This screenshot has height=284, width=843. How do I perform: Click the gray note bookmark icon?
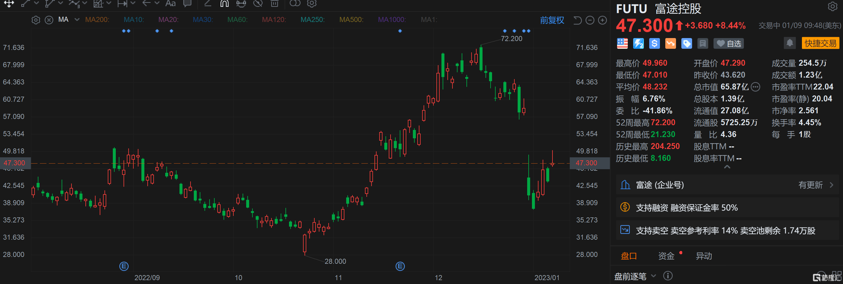[x=702, y=43]
